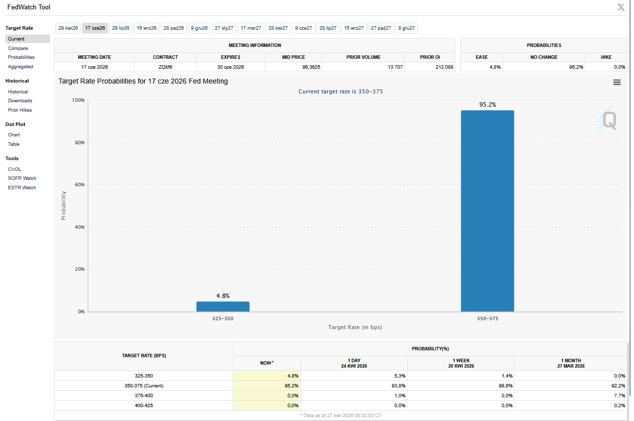Click the 4.8% bar for 325-350
The width and height of the screenshot is (634, 421).
[x=223, y=306]
